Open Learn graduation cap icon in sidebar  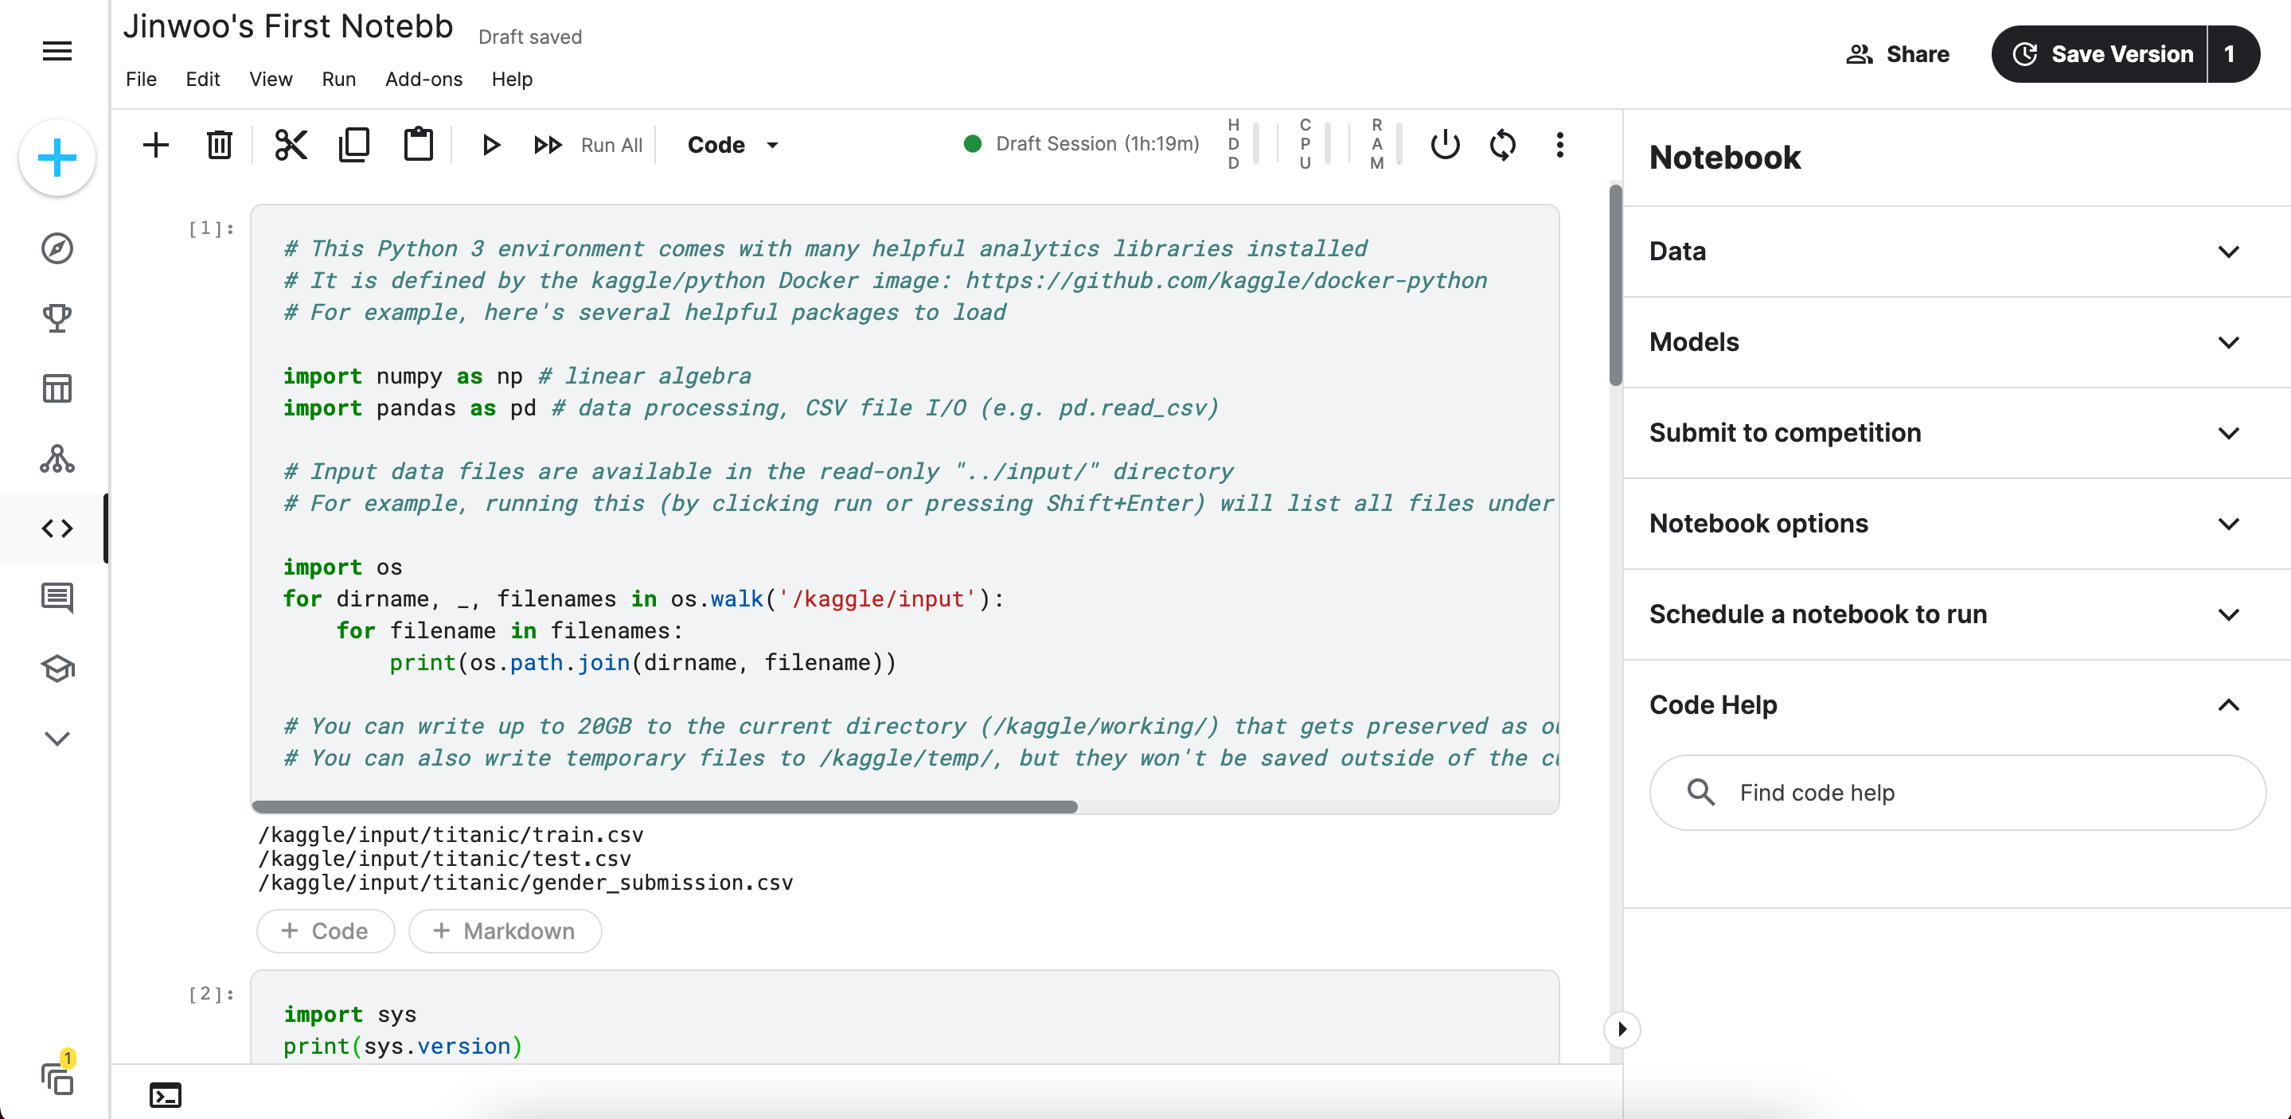pos(57,668)
